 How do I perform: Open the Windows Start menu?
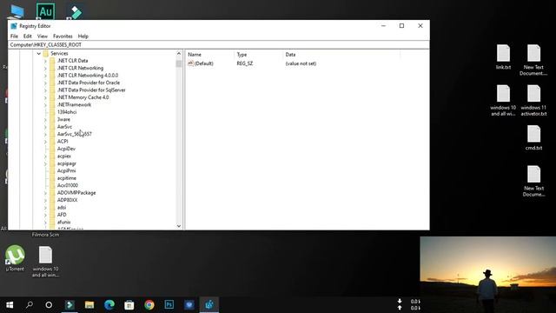(x=10, y=305)
